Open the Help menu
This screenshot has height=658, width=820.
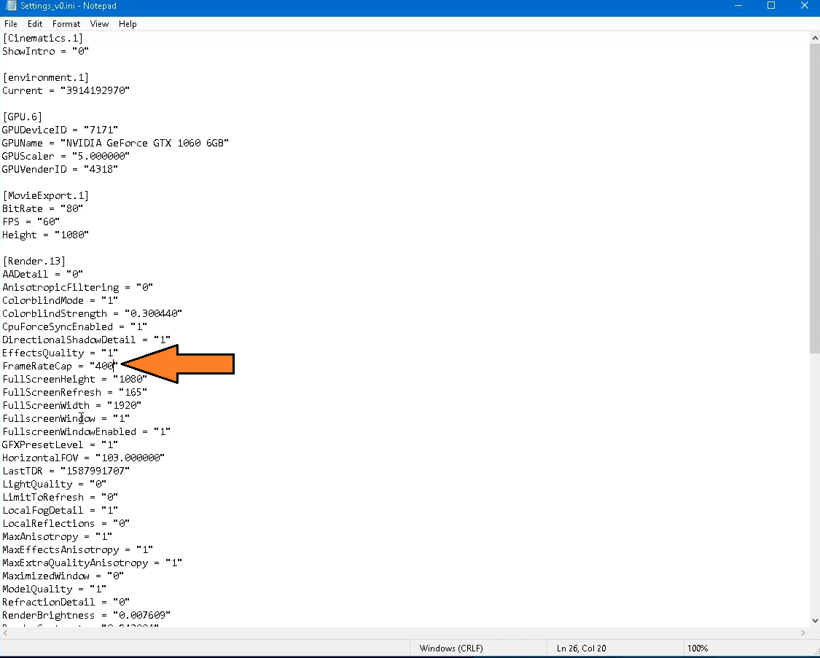pyautogui.click(x=128, y=24)
